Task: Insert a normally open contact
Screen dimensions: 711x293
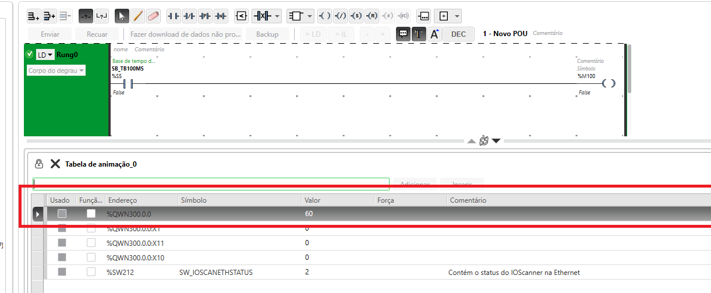Action: click(174, 16)
